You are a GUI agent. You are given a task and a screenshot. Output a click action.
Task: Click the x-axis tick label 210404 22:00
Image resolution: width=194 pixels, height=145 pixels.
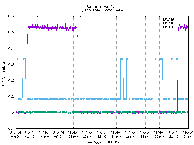pos(174,134)
